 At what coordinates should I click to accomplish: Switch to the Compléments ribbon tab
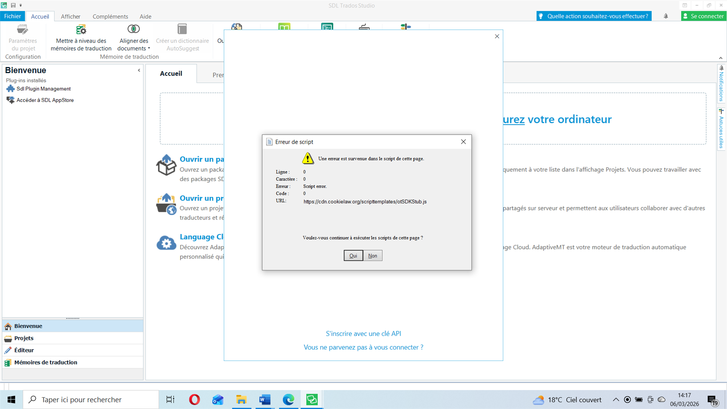coord(110,16)
